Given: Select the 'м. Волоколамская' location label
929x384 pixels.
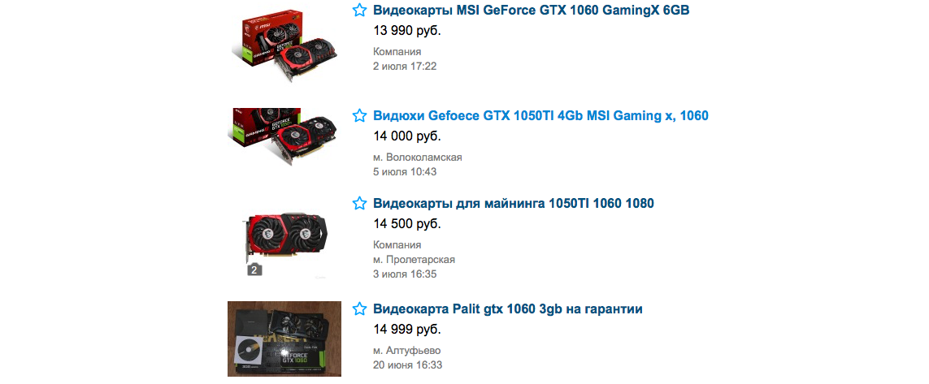Looking at the screenshot, I should (x=418, y=157).
